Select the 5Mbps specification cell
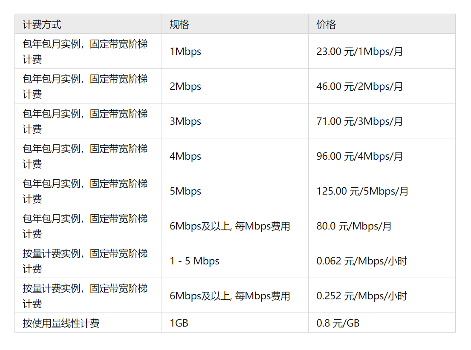This screenshot has height=350, width=471. click(x=185, y=192)
